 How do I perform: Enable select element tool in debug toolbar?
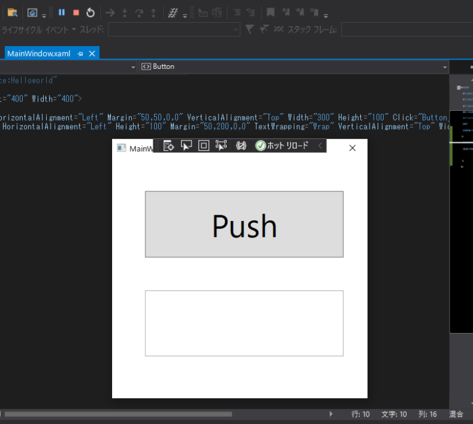(x=186, y=146)
